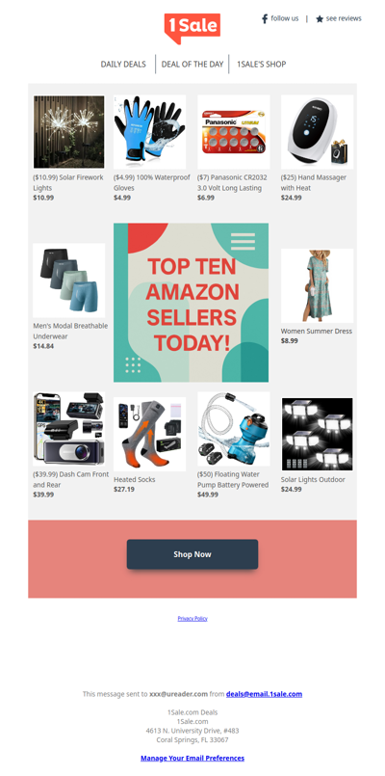Open the Privacy Policy link
Image resolution: width=385 pixels, height=776 pixels.
click(x=192, y=619)
